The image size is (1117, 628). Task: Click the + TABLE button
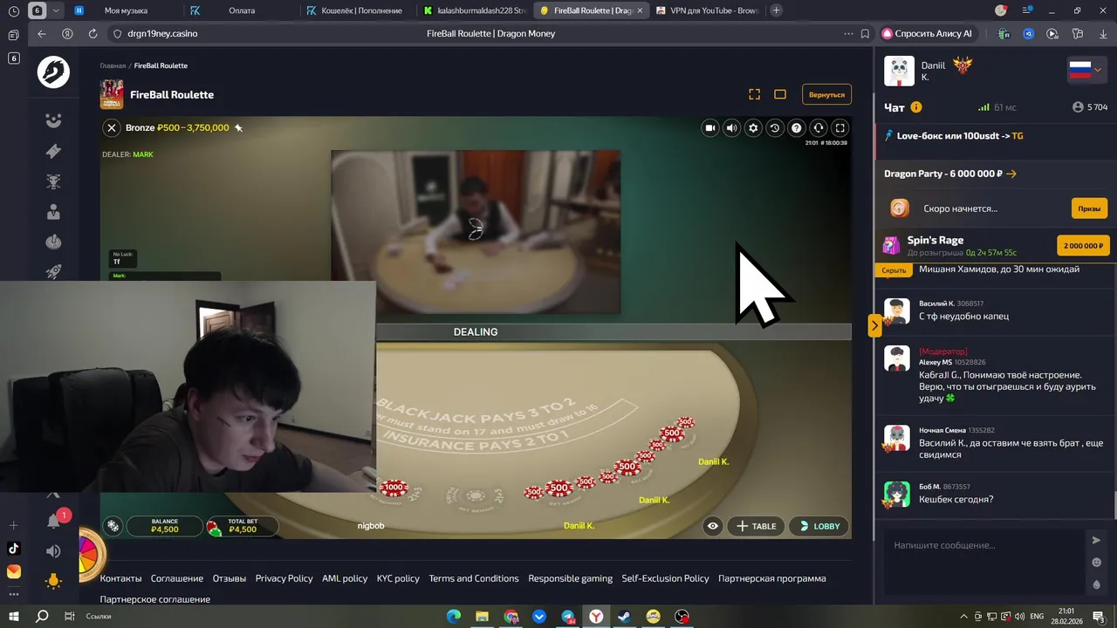[x=757, y=526]
